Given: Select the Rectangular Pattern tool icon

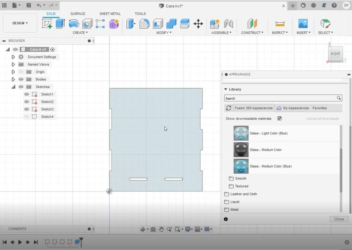Looking at the screenshot, I should (x=100, y=24).
